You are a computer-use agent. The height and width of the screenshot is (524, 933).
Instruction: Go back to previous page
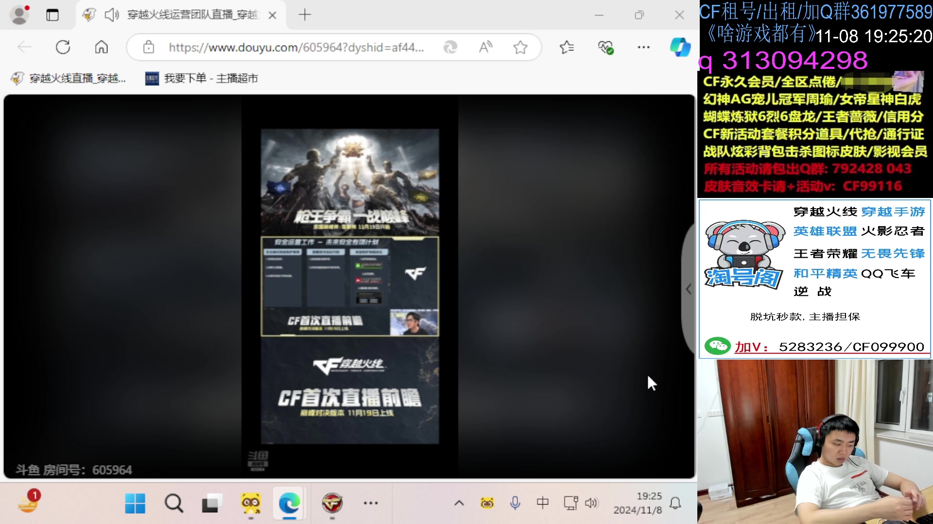click(24, 47)
